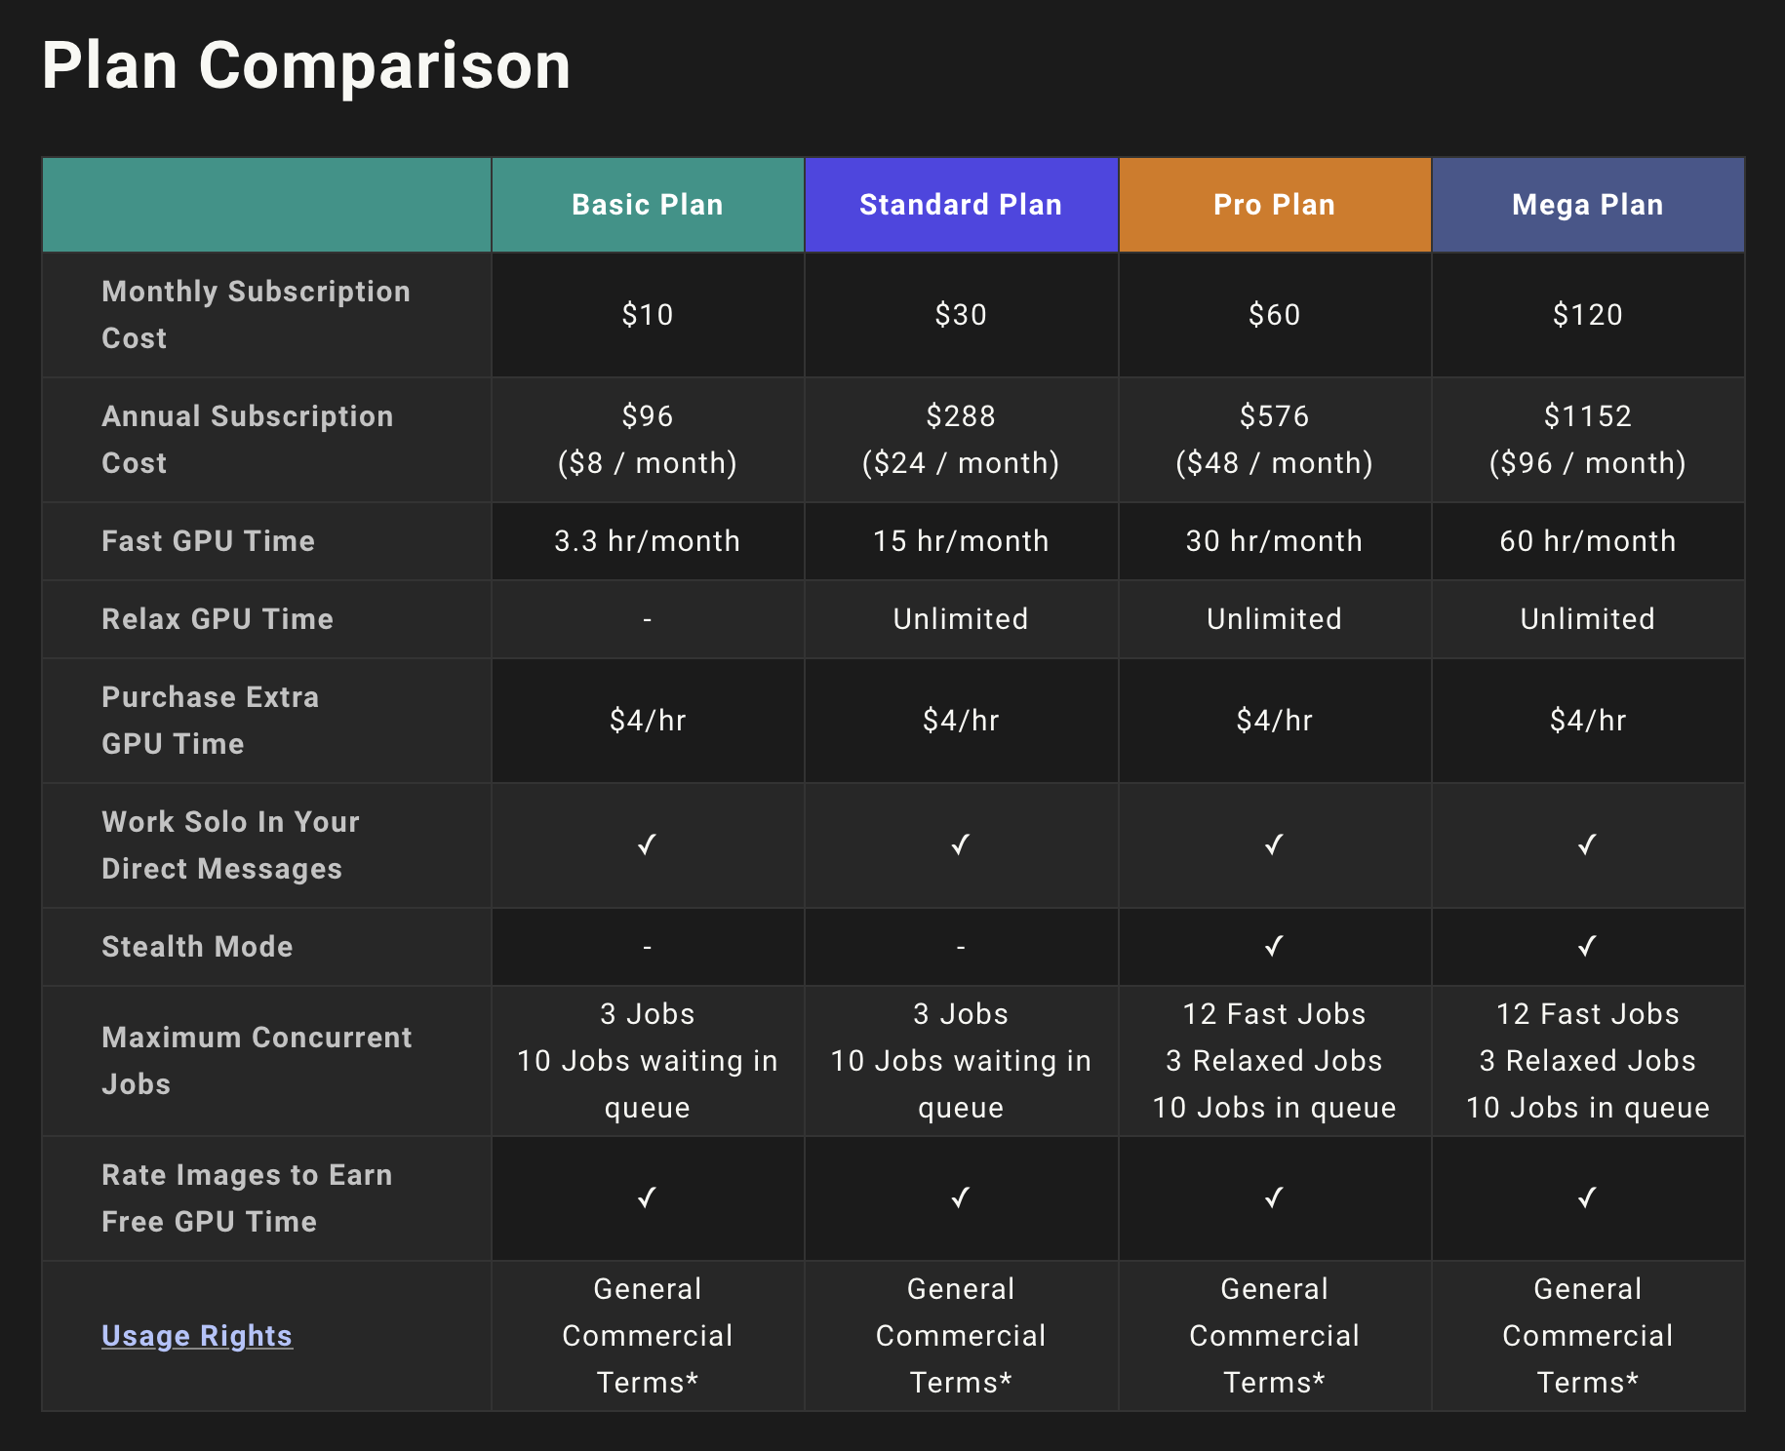Click the Stealth Mode checkmark under Mega Plan
The image size is (1785, 1451).
coord(1588,946)
